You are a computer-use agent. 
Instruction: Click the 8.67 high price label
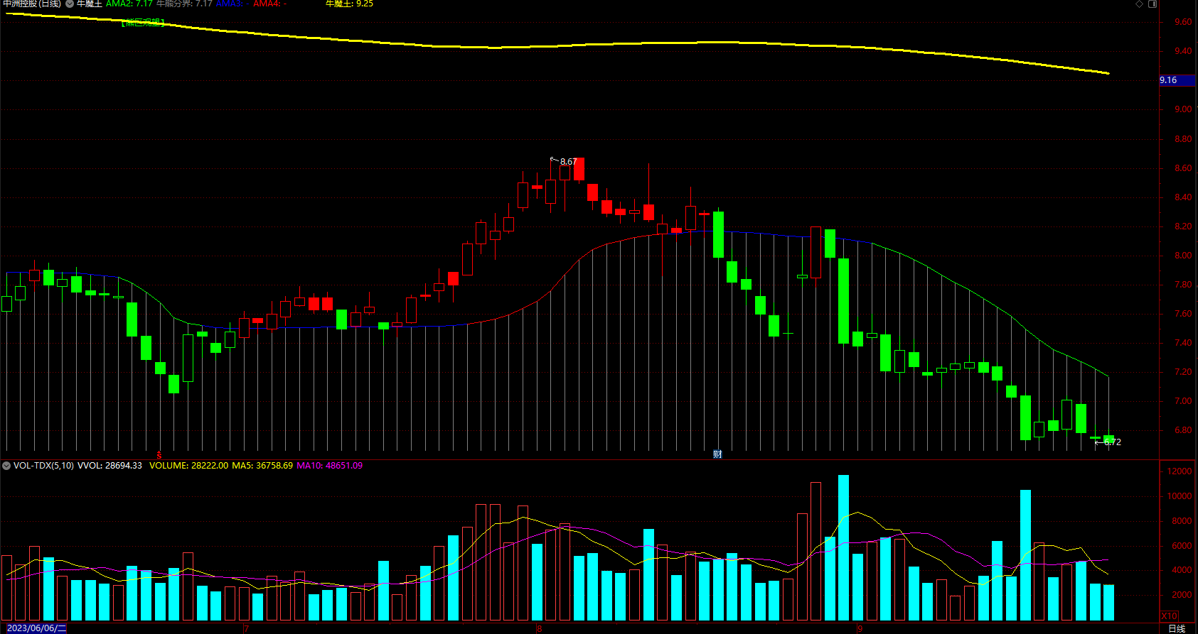[568, 162]
